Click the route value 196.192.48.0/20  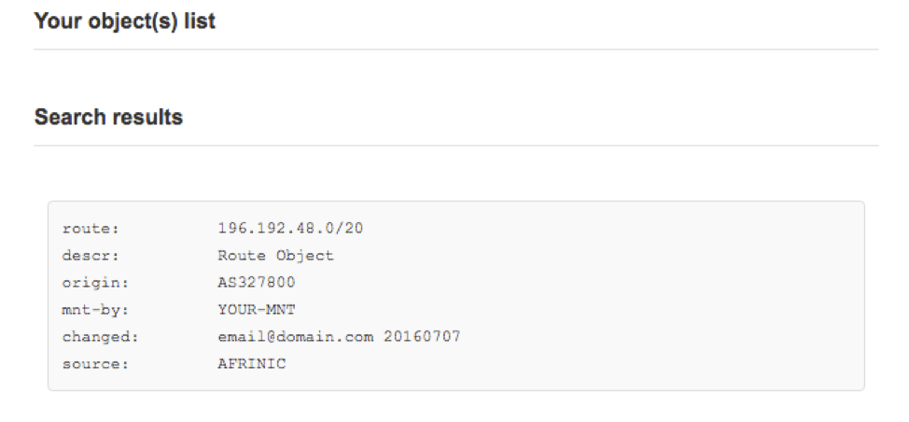(290, 229)
